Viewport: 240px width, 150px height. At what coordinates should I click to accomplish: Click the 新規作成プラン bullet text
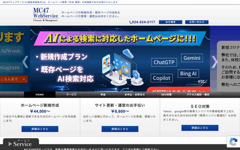[x=62, y=57]
